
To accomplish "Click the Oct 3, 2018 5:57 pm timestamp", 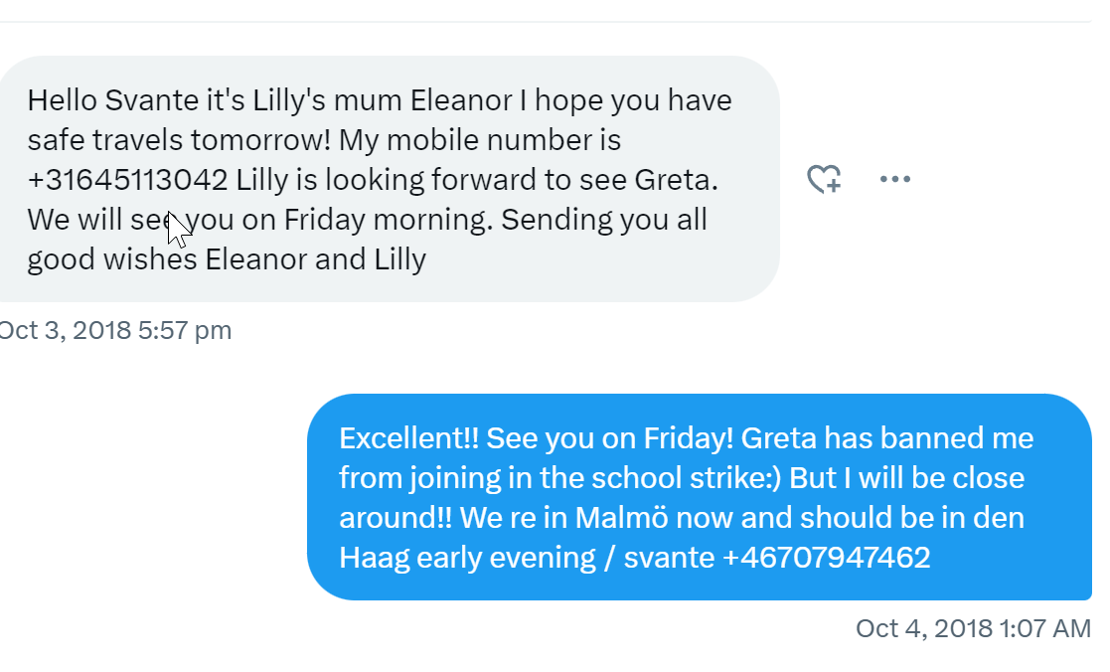I will pyautogui.click(x=114, y=330).
